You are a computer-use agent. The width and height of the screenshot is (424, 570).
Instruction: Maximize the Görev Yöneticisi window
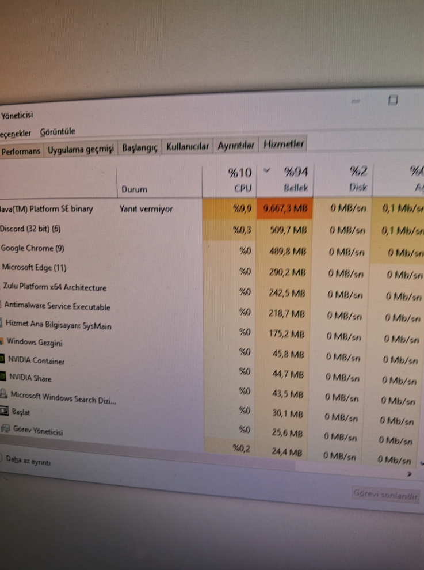pyautogui.click(x=392, y=100)
